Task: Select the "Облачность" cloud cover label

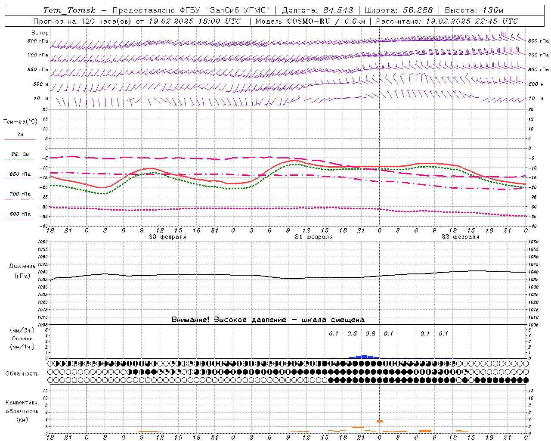Action: click(22, 374)
